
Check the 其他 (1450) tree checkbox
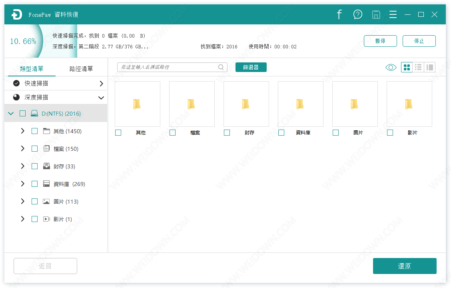click(x=34, y=131)
